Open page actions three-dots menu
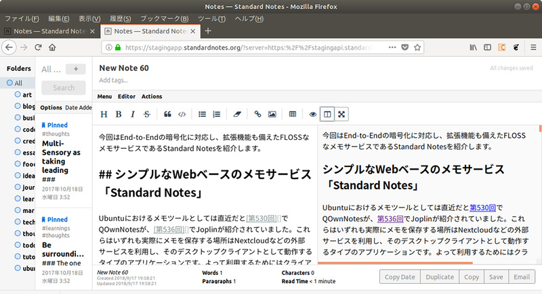 tap(392, 47)
